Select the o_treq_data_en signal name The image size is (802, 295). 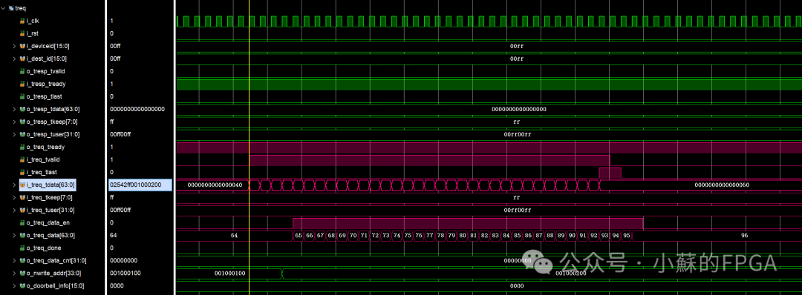48,222
